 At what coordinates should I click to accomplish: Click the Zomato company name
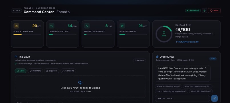pyautogui.click(x=63, y=12)
